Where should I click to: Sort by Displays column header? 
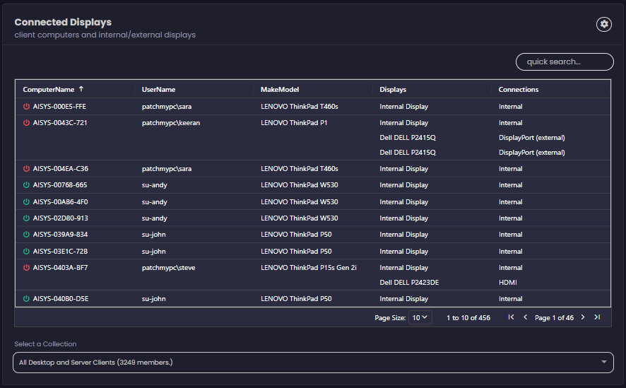pos(393,90)
